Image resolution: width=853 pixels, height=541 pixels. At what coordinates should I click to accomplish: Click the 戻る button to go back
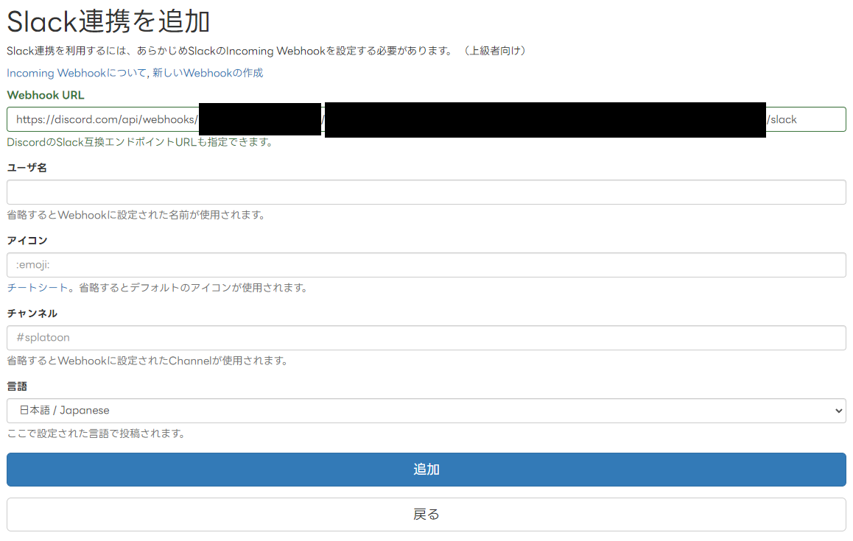[426, 514]
